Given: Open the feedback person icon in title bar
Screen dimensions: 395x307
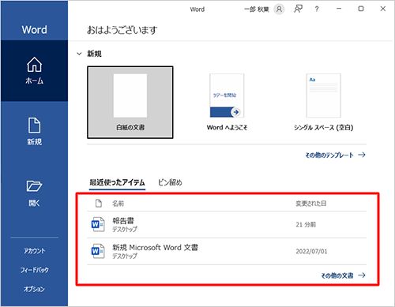Looking at the screenshot, I should [298, 9].
